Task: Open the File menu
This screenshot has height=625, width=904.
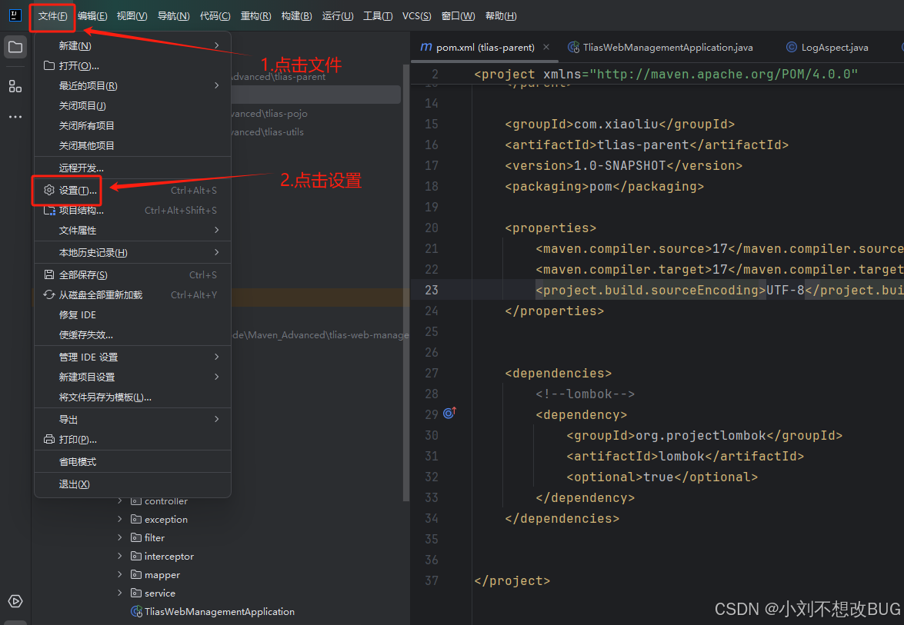Action: (x=52, y=16)
